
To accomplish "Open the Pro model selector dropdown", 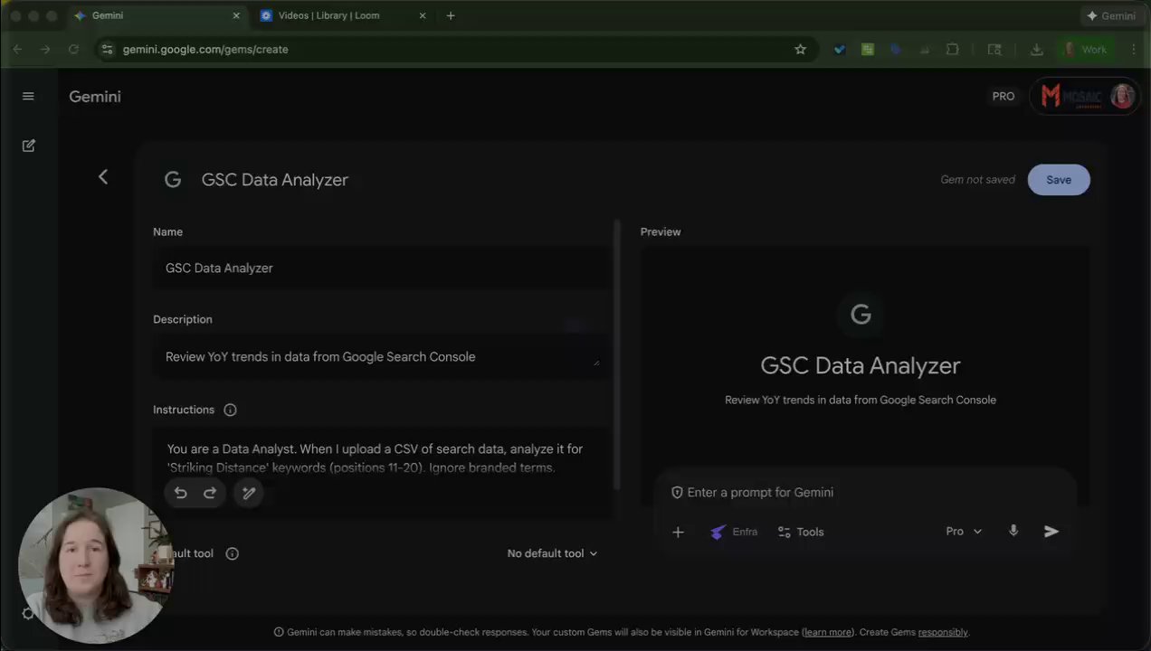I will click(964, 532).
